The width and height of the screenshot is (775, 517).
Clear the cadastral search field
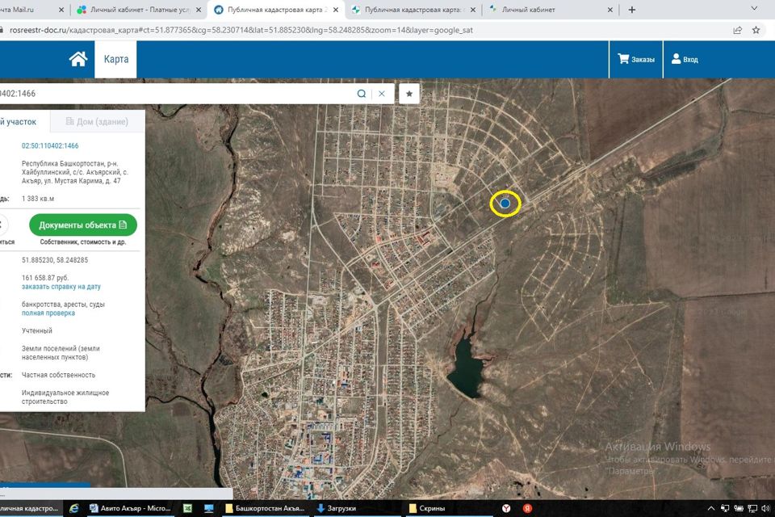[382, 94]
